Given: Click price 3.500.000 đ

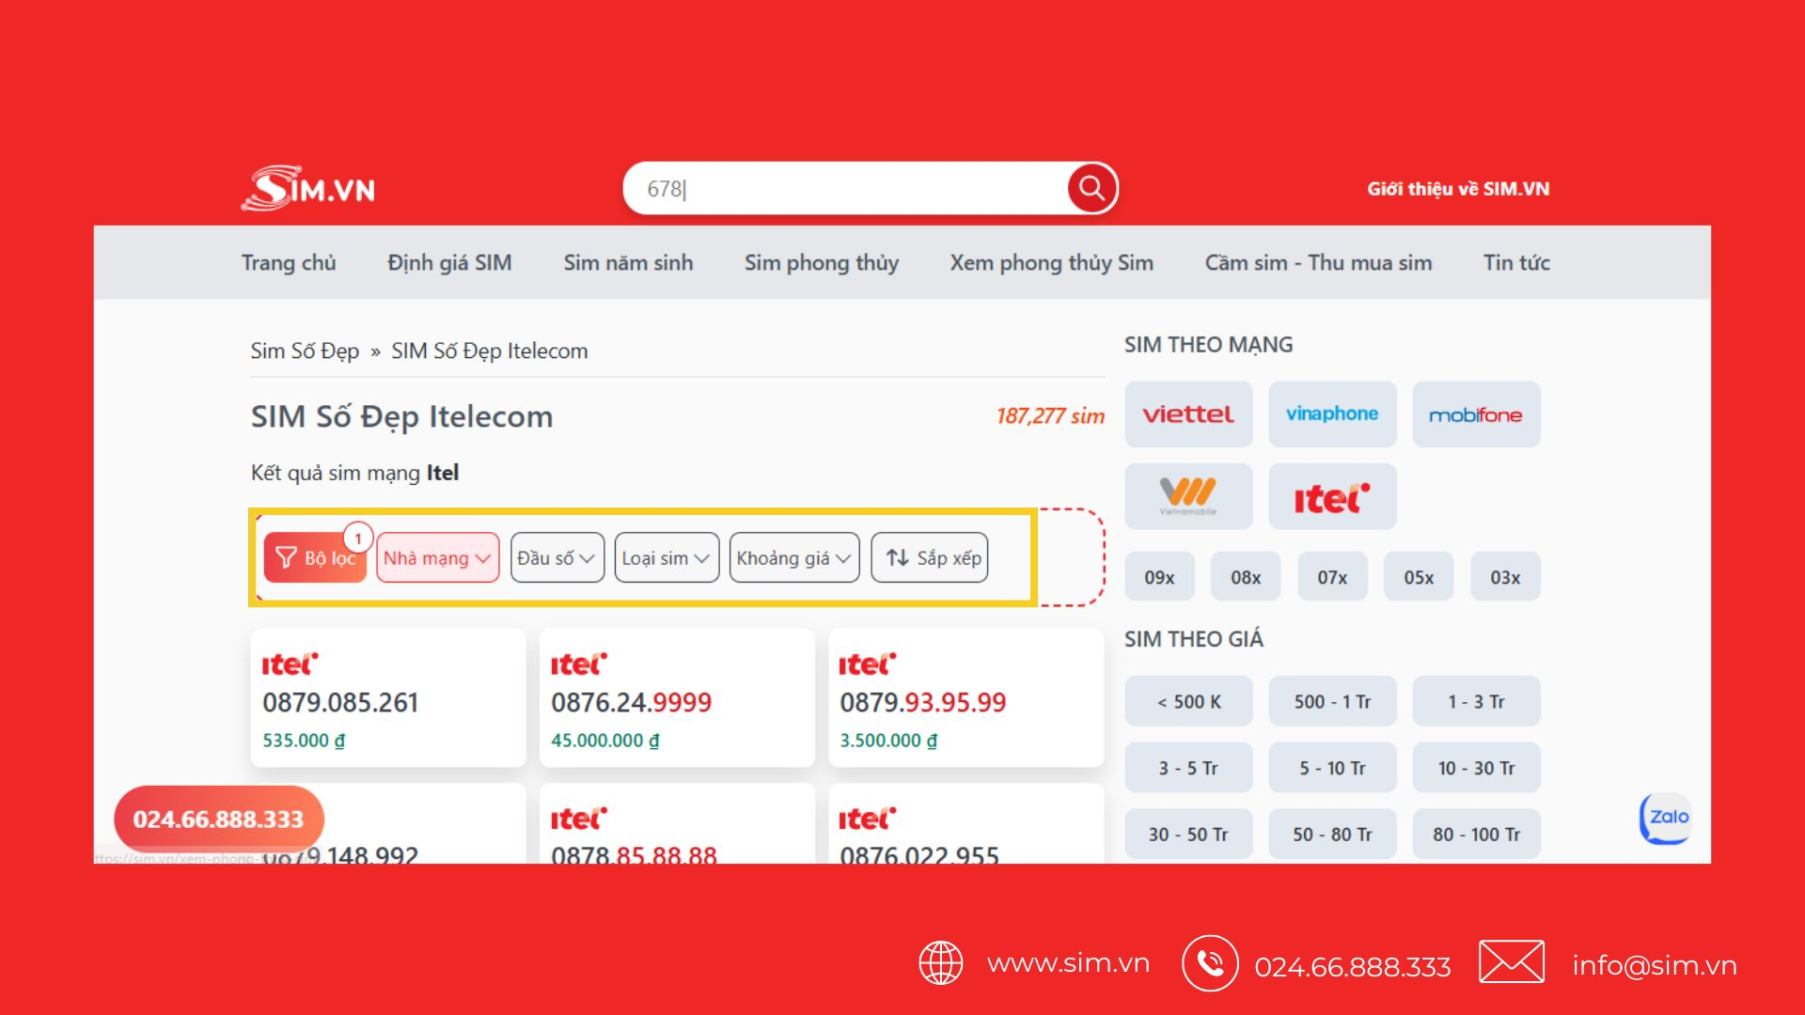Looking at the screenshot, I should [888, 741].
